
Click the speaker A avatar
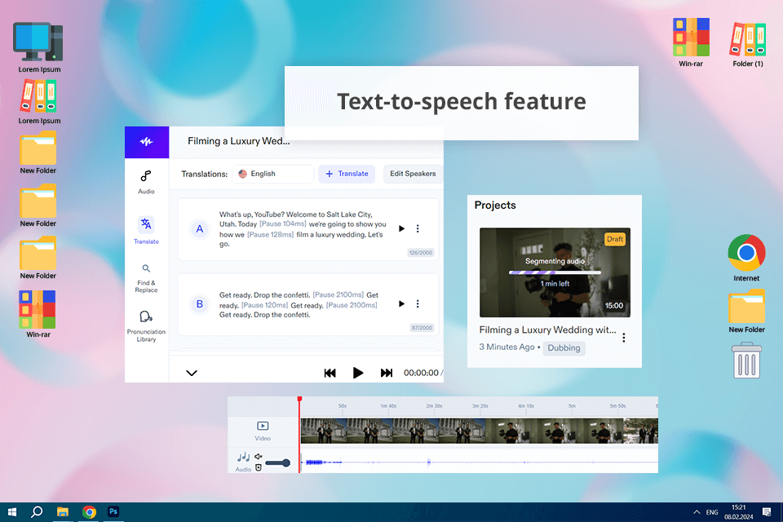click(199, 229)
